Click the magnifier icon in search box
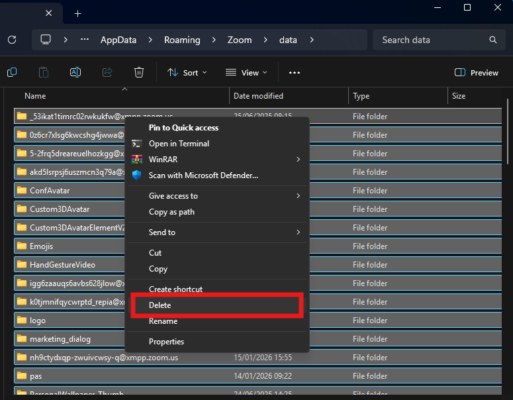The height and width of the screenshot is (400, 513). (x=492, y=40)
